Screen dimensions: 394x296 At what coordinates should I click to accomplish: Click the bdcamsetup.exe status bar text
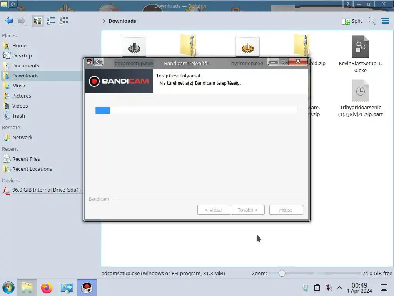tap(163, 273)
